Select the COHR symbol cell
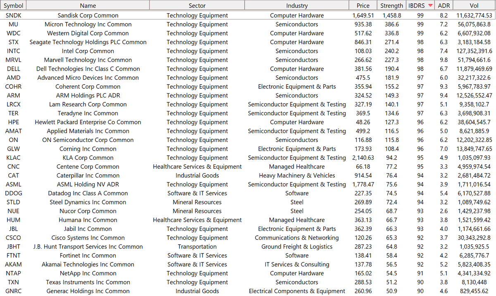The width and height of the screenshot is (496, 296). [14, 87]
